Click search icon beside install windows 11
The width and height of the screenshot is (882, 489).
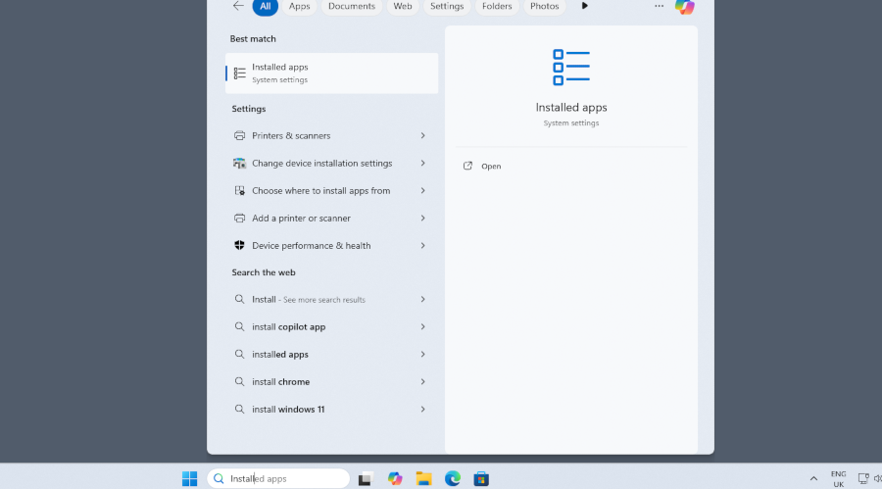(240, 409)
